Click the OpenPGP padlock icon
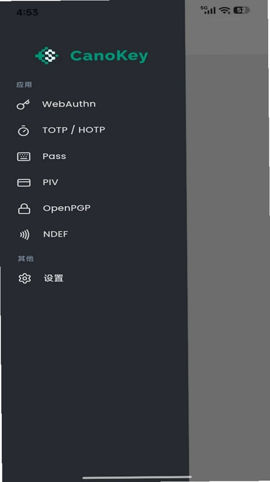This screenshot has width=270, height=482. point(24,208)
